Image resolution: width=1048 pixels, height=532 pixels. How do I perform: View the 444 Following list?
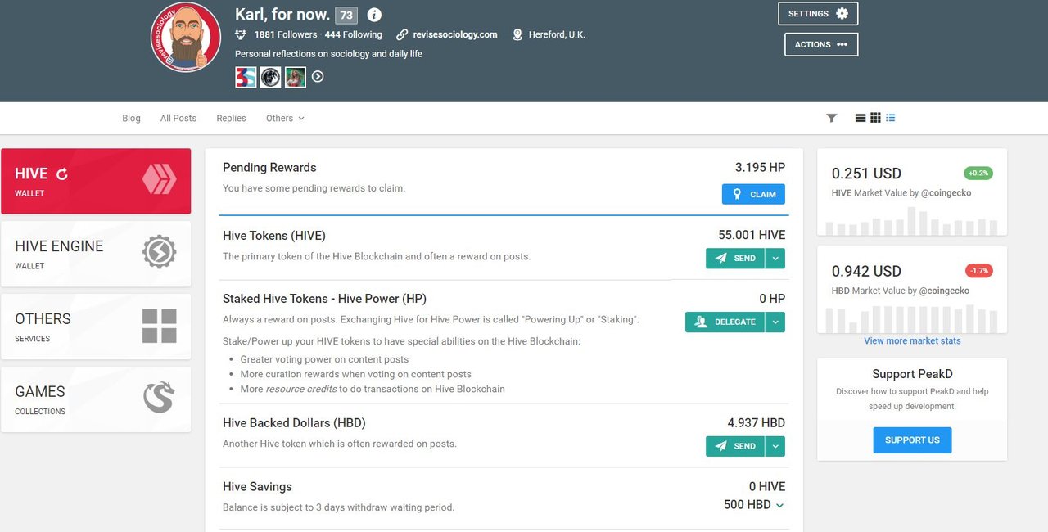point(353,34)
